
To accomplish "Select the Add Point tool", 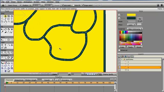I will pos(2,19).
